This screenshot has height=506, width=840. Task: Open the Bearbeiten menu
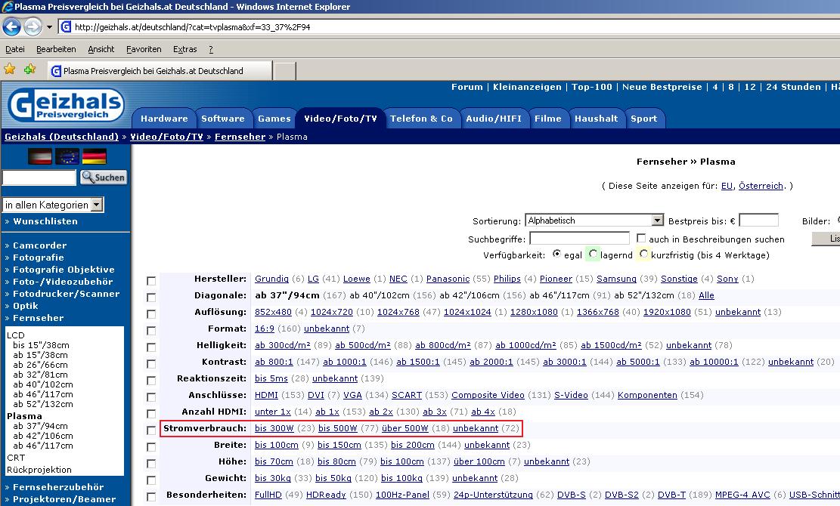point(56,49)
